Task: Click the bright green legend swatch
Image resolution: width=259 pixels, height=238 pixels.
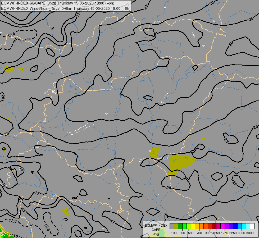Action: [184, 226]
